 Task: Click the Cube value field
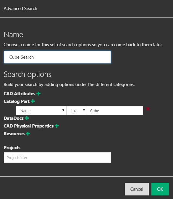115,111
